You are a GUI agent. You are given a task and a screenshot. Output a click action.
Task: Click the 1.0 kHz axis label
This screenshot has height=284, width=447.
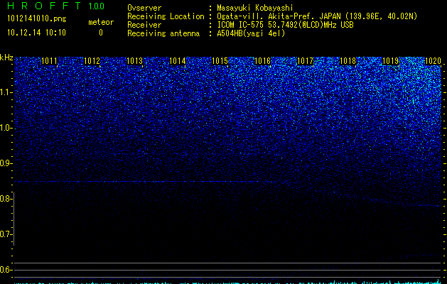pos(6,128)
